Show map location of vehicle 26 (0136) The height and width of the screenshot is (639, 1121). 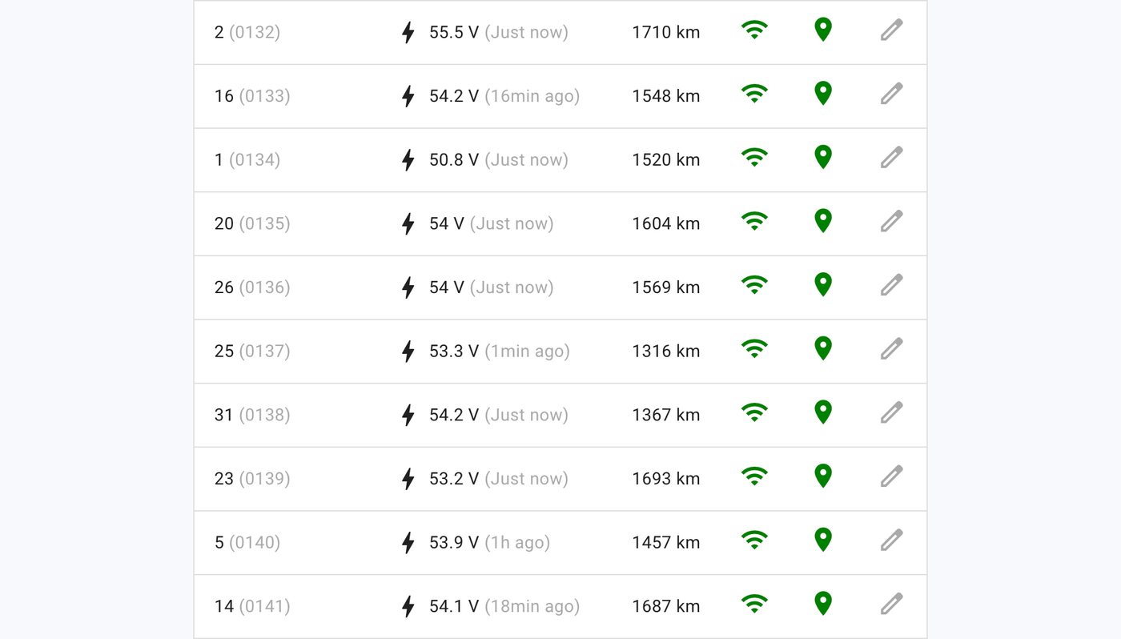click(822, 285)
